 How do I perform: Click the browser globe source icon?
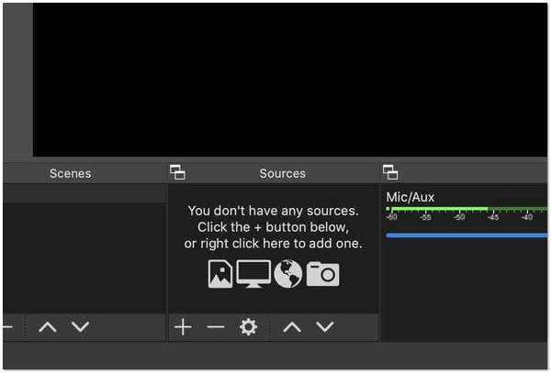tap(287, 274)
